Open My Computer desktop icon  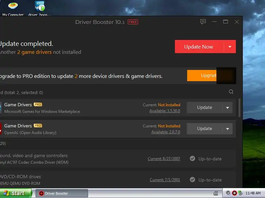click(x=13, y=9)
